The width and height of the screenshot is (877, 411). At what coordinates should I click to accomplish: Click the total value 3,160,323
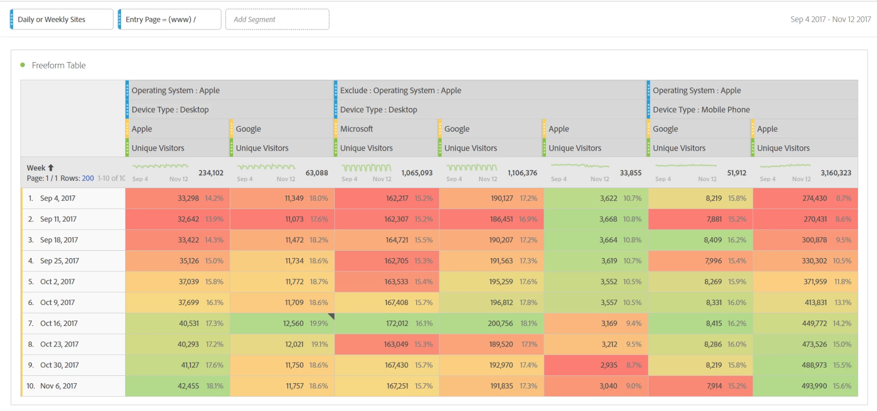click(836, 173)
